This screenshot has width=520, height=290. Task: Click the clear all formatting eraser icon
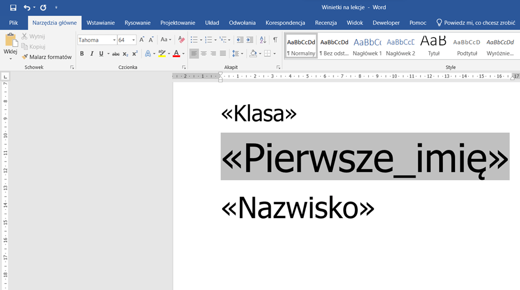182,40
